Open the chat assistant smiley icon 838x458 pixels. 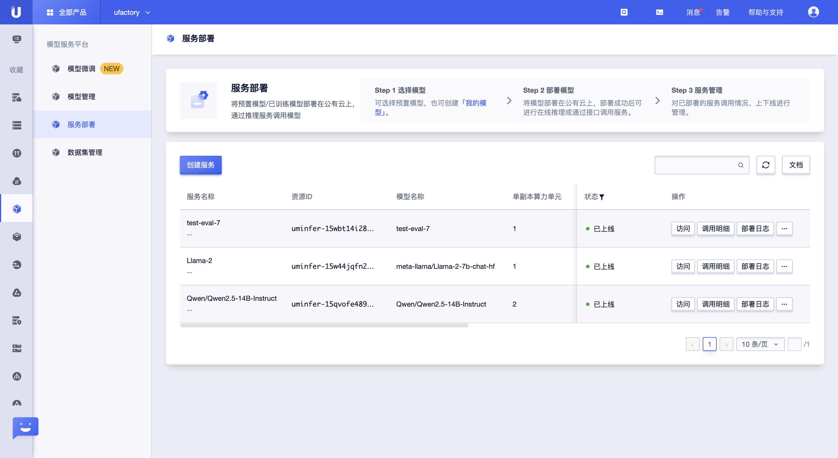click(x=25, y=427)
